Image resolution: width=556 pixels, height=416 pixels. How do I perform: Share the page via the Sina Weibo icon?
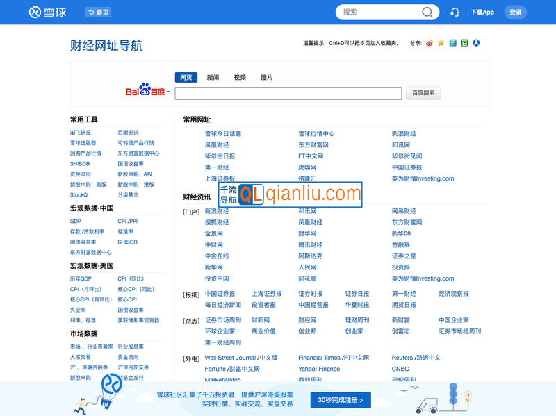pos(430,43)
